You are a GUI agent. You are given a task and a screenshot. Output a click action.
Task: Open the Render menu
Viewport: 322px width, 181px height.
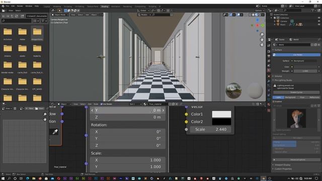(20, 6)
